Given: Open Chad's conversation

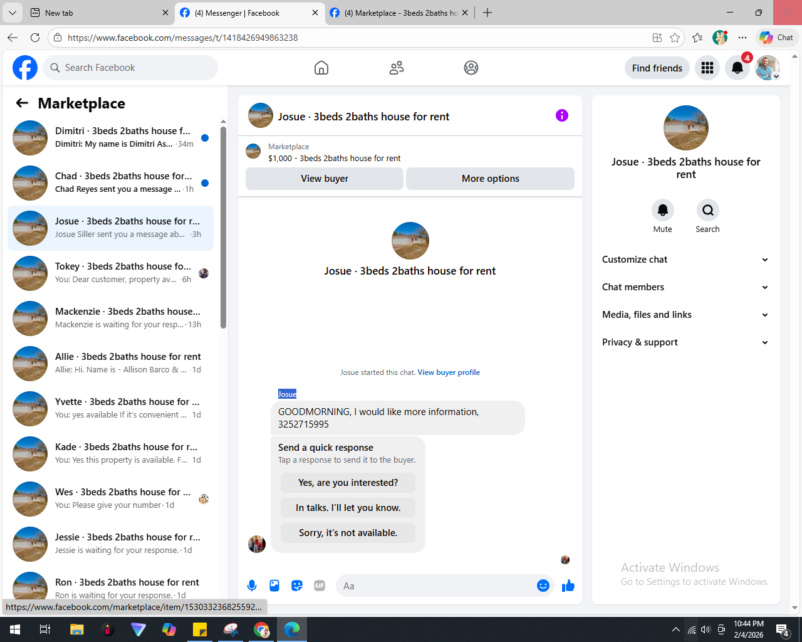Looking at the screenshot, I should click(110, 183).
